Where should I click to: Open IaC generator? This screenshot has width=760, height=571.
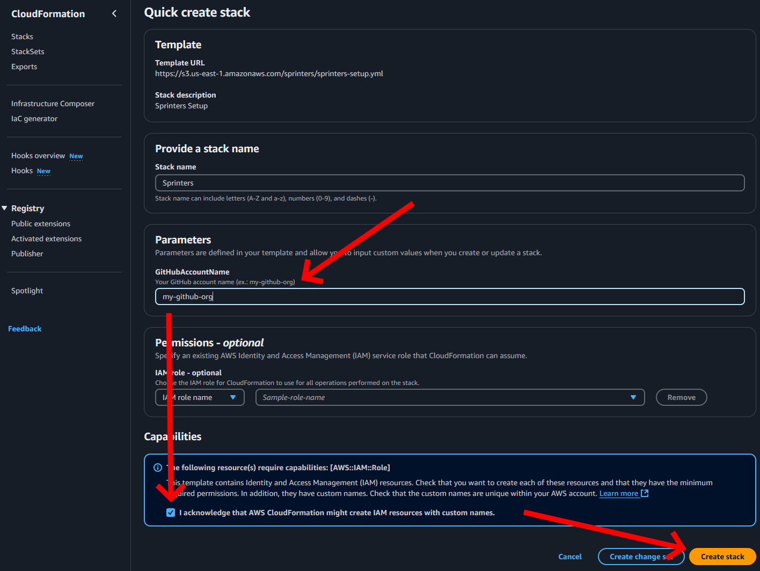pos(34,118)
